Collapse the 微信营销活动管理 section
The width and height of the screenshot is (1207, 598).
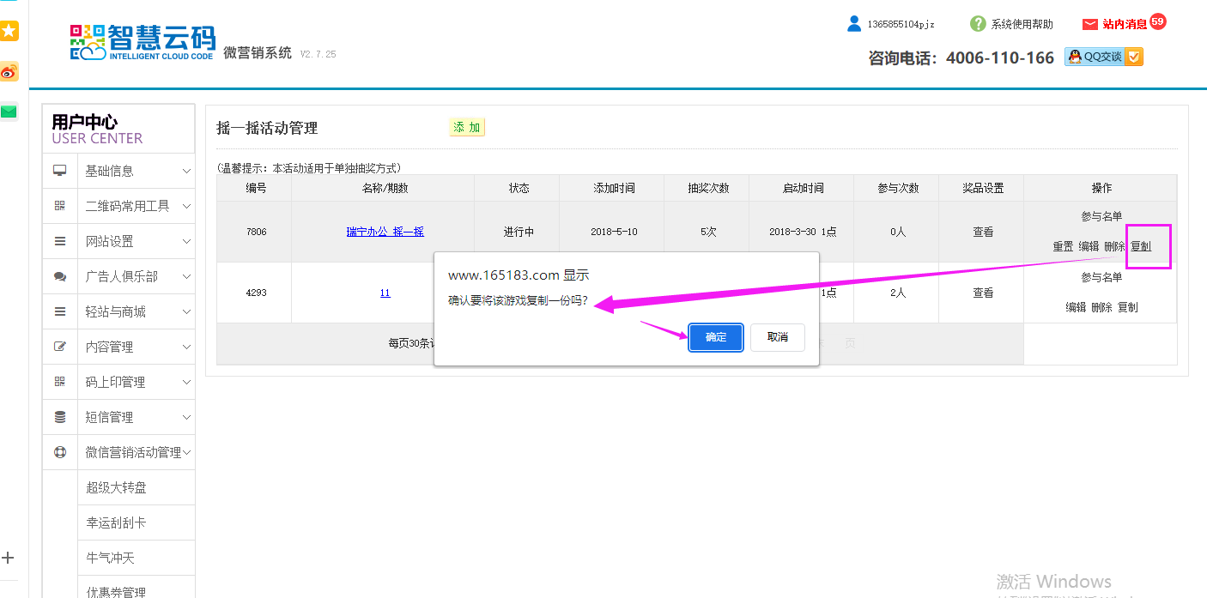pyautogui.click(x=118, y=452)
